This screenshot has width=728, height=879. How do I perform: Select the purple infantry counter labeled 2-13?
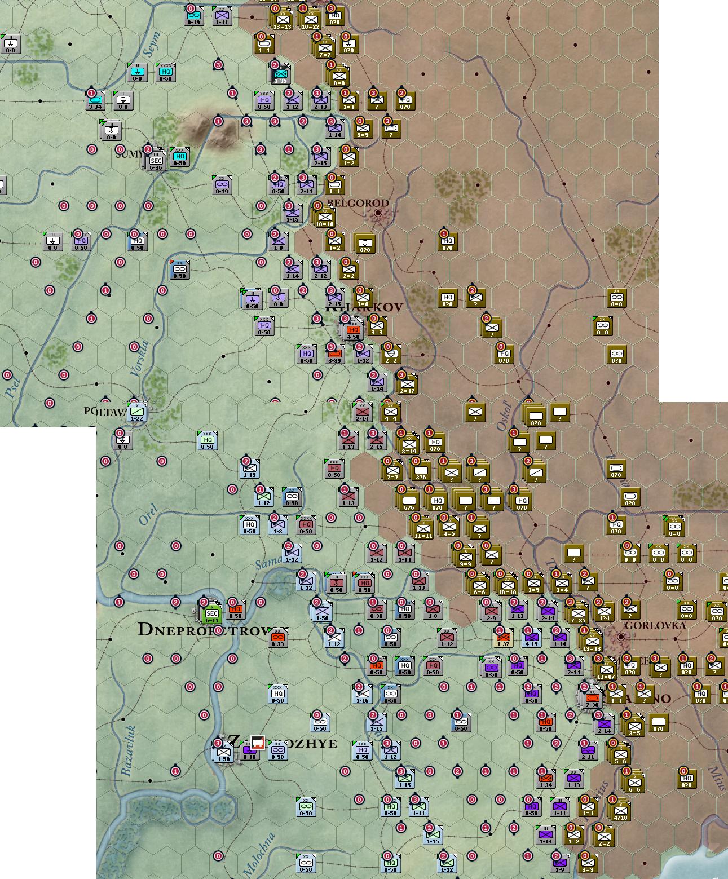click(x=321, y=100)
